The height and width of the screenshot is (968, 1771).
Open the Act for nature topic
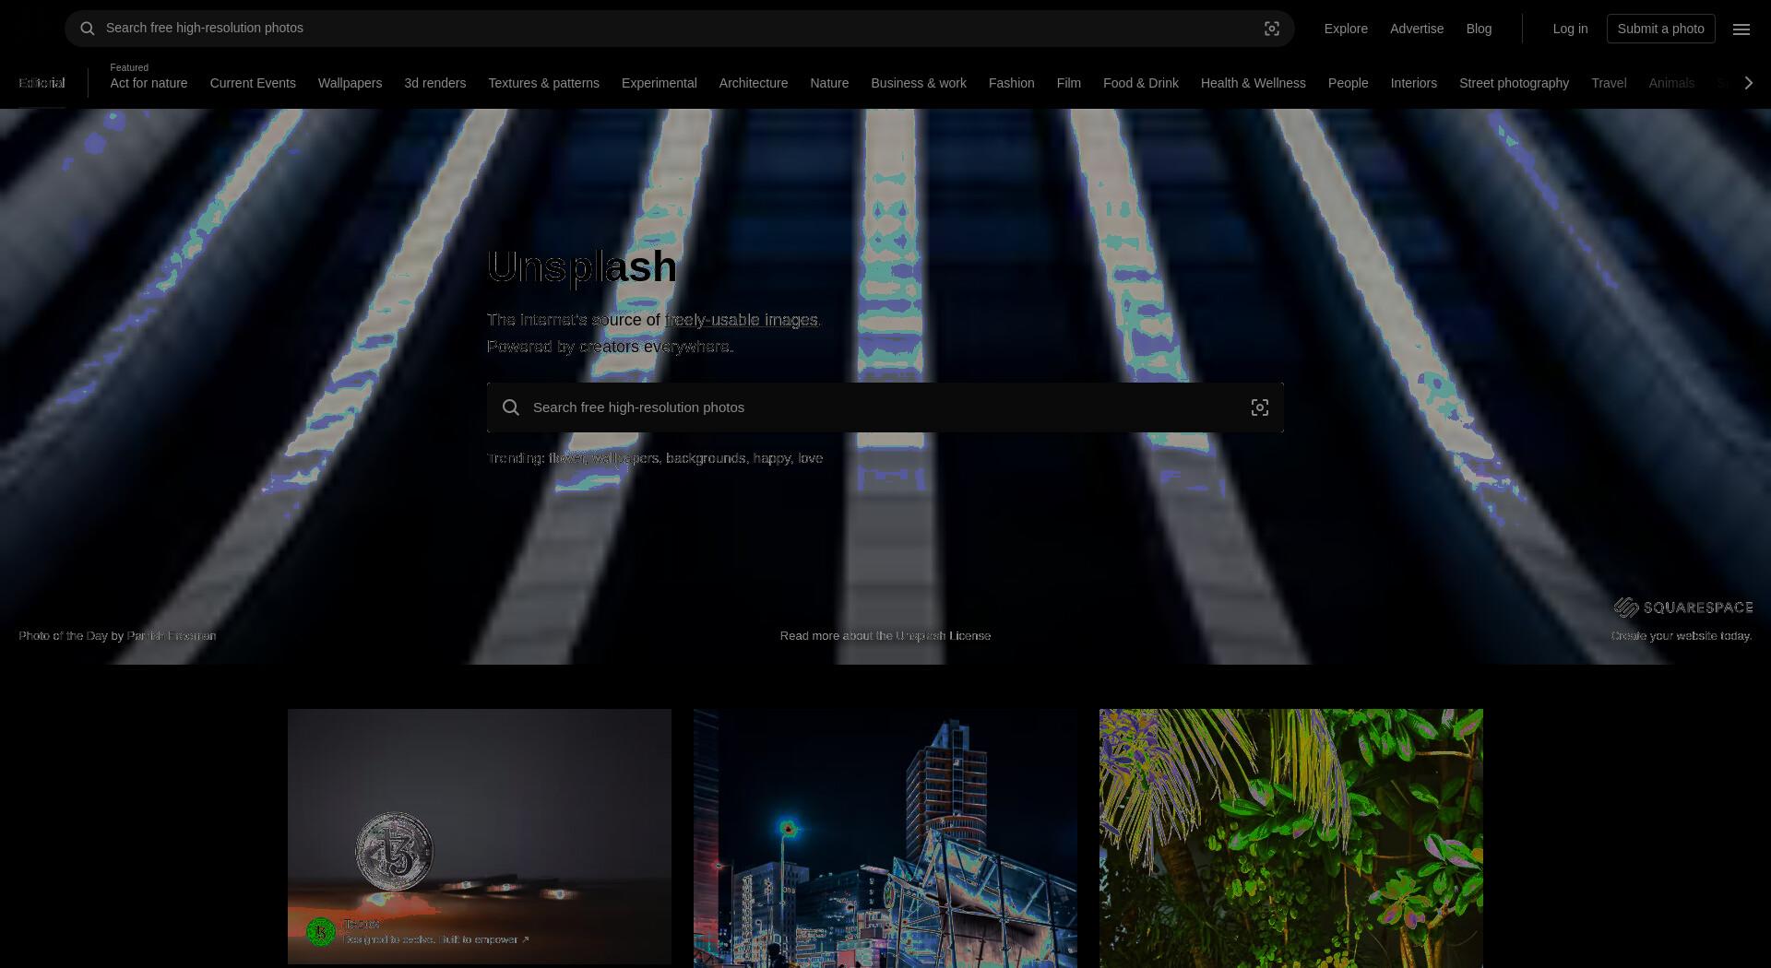(x=149, y=83)
